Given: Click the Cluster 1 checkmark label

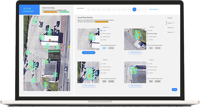Looking at the screenshot, I should click(106, 27).
